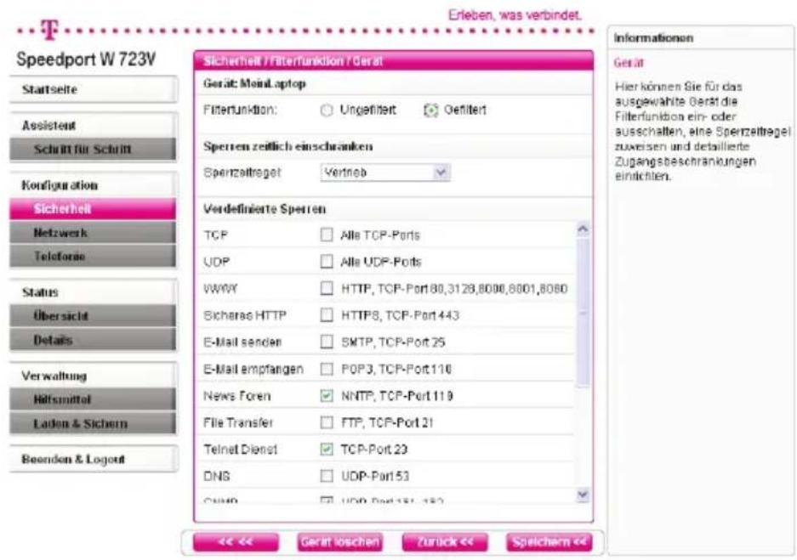Click the Sicheres HTTP row label
The image size is (797, 560).
(x=244, y=315)
